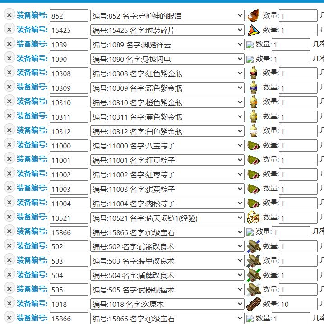Open dropdown 编号:1018 名字:次原木

click(x=167, y=304)
